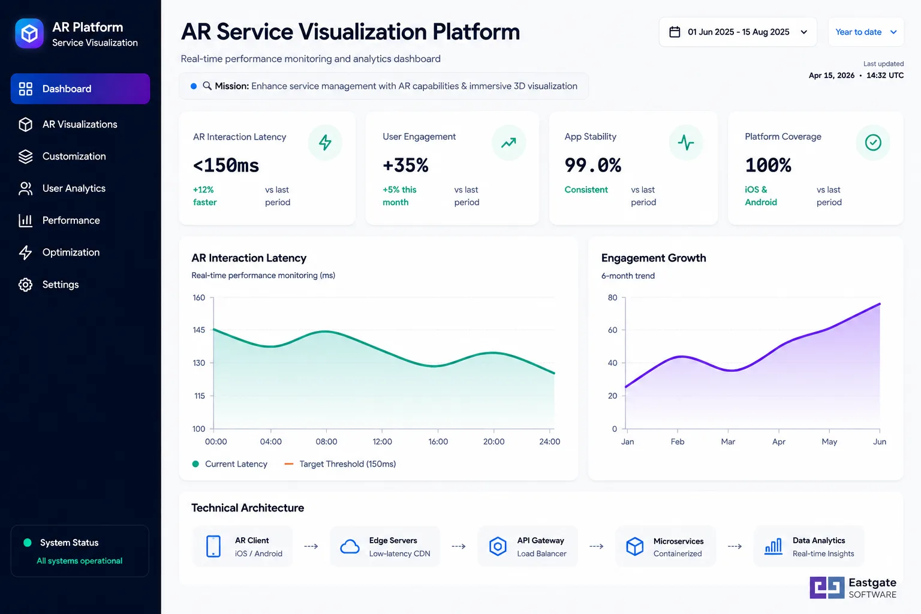Viewport: 921px width, 614px height.
Task: Click the trending arrow icon in User Engagement card
Action: (508, 143)
